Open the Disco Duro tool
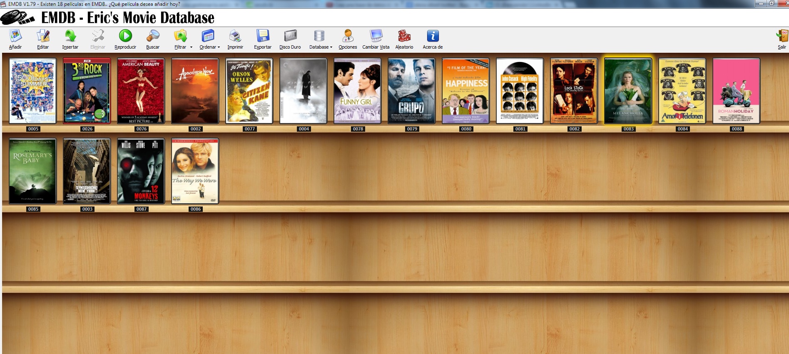 290,37
